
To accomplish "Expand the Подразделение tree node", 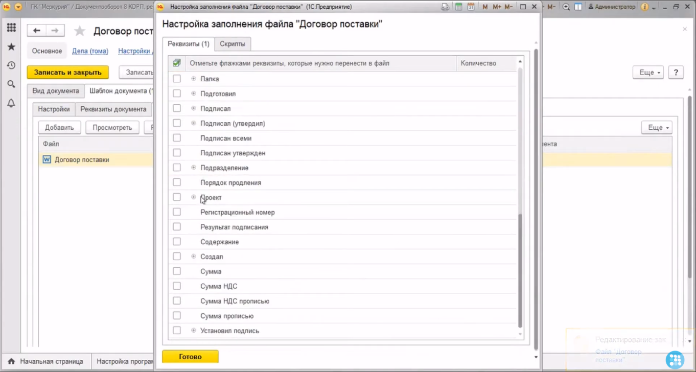I will 194,168.
